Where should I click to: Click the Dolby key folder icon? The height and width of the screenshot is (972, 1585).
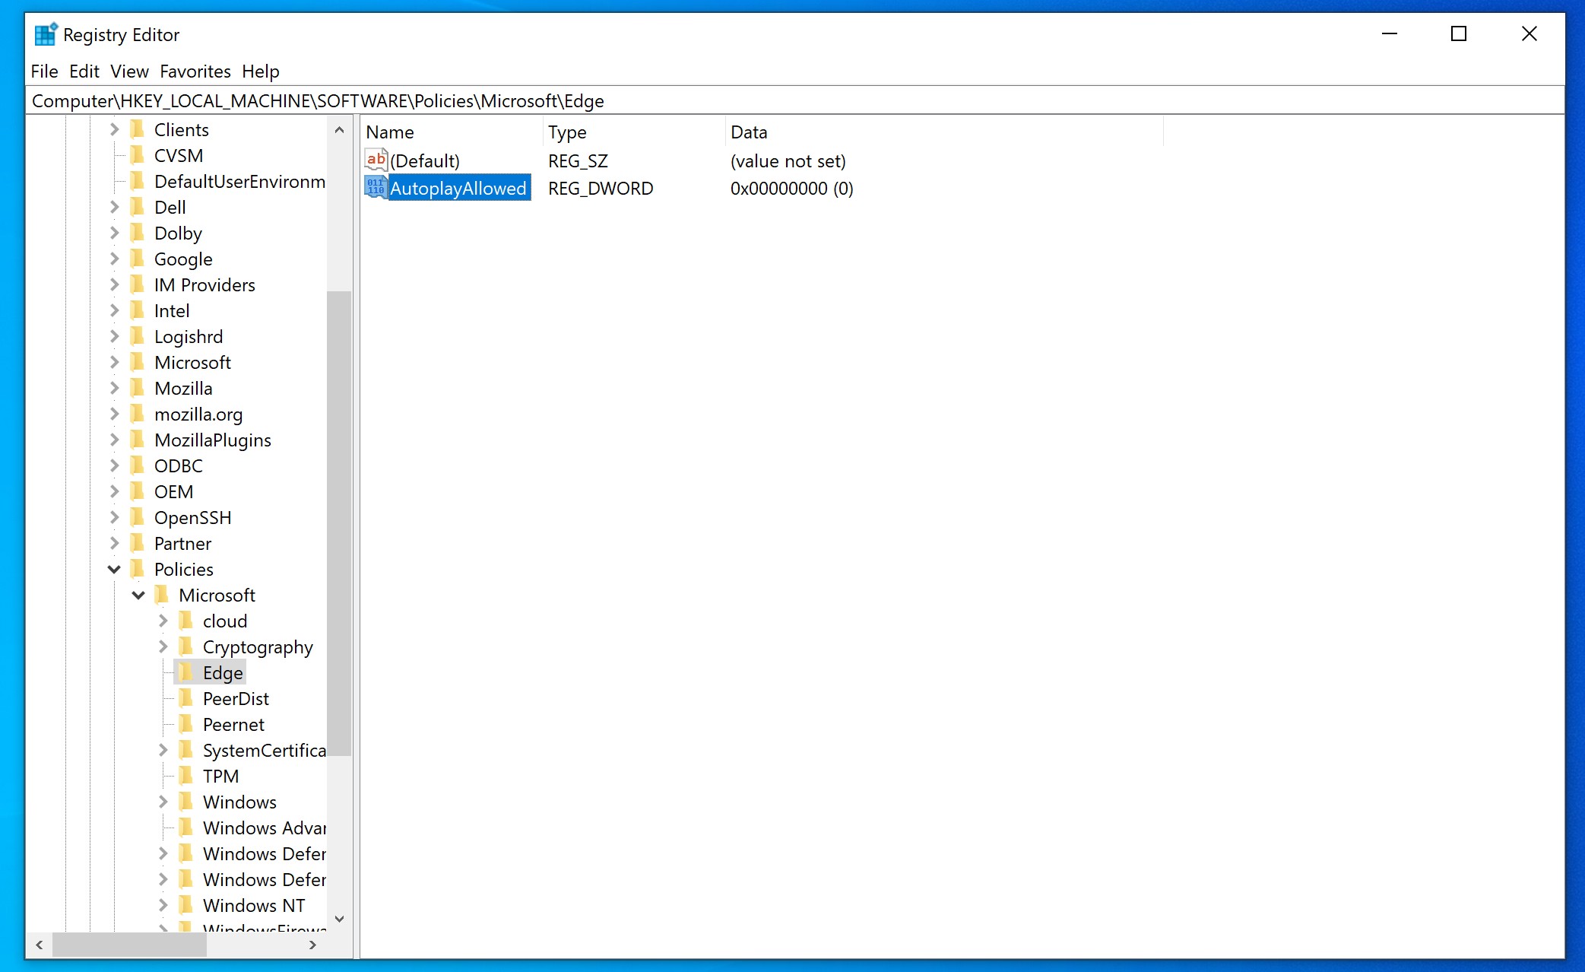click(x=138, y=233)
